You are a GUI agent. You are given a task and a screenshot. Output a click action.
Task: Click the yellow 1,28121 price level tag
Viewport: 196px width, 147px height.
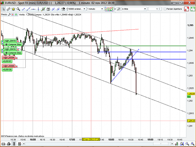click(191, 121)
